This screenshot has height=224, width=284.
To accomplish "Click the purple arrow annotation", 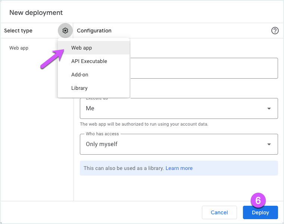I will [x=52, y=59].
